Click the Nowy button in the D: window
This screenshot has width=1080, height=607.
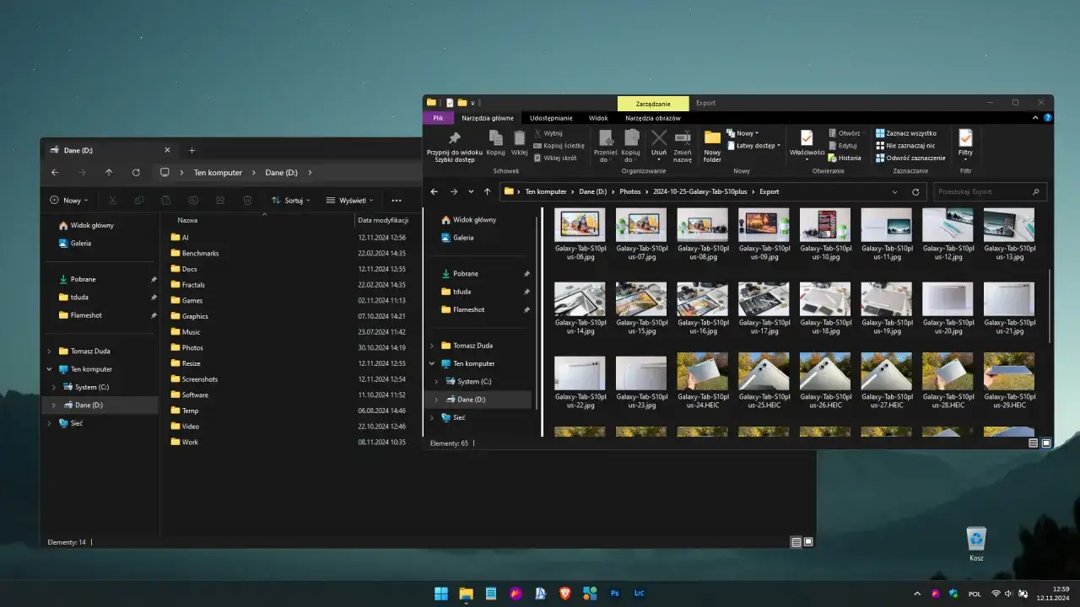pos(66,201)
